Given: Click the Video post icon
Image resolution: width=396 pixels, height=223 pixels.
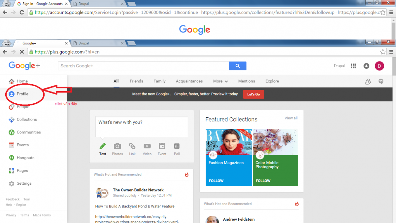Looking at the screenshot, I should pos(147,147).
